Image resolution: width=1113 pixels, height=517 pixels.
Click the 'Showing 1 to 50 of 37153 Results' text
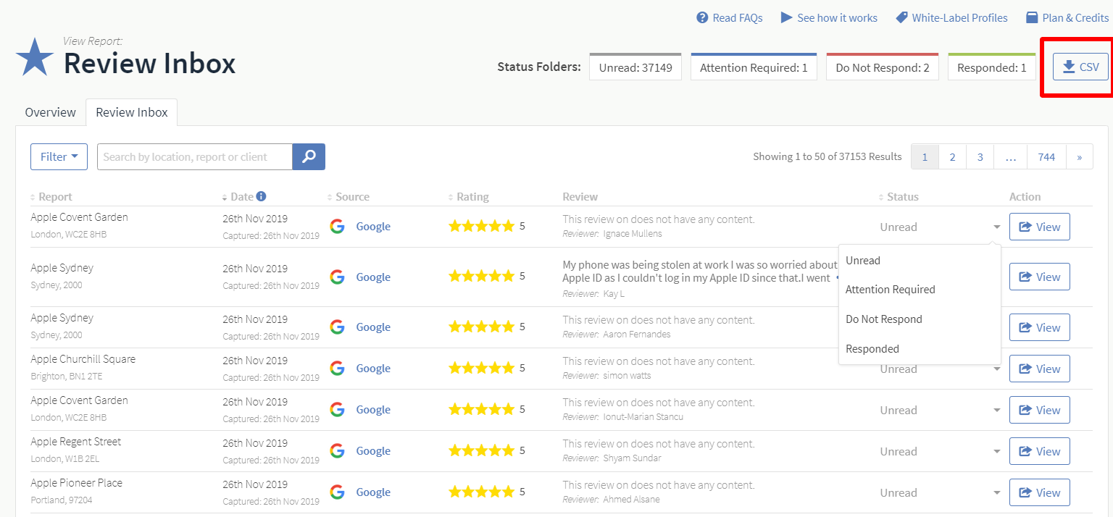[x=828, y=156]
